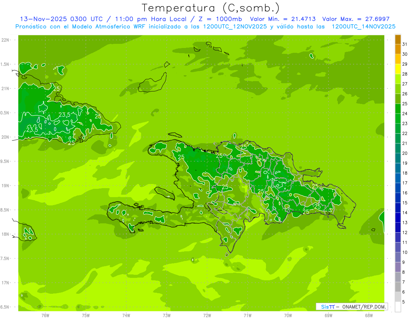414x320 pixels.
Task: Pick the blue swatch between 16 and 17
Action: (x=398, y=188)
